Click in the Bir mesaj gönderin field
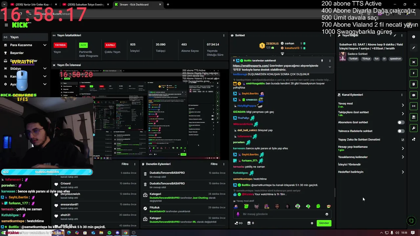Image resolution: width=420 pixels, height=236 pixels. 282,214
